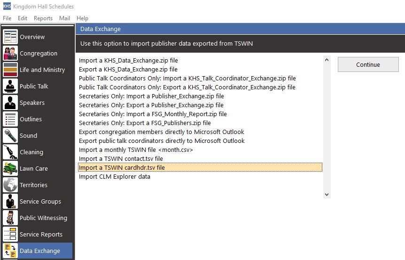This screenshot has height=260, width=405.
Task: Open the Mail menu
Action: pyautogui.click(x=64, y=18)
